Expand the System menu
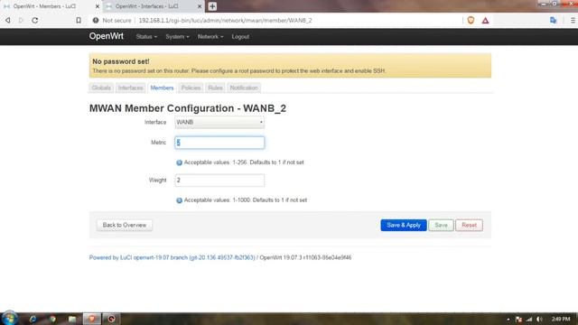This screenshot has height=325, width=578. click(177, 36)
